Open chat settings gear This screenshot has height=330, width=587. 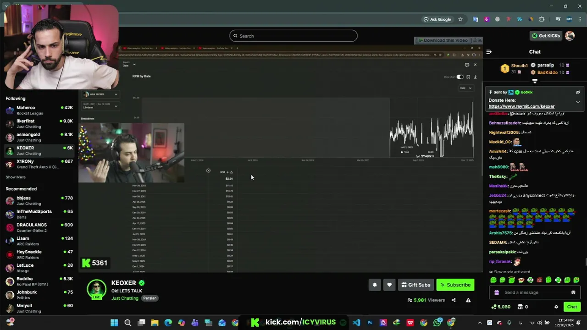556,307
